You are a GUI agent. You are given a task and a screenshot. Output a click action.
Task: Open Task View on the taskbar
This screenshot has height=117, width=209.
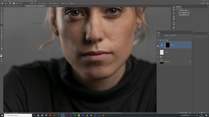34,115
